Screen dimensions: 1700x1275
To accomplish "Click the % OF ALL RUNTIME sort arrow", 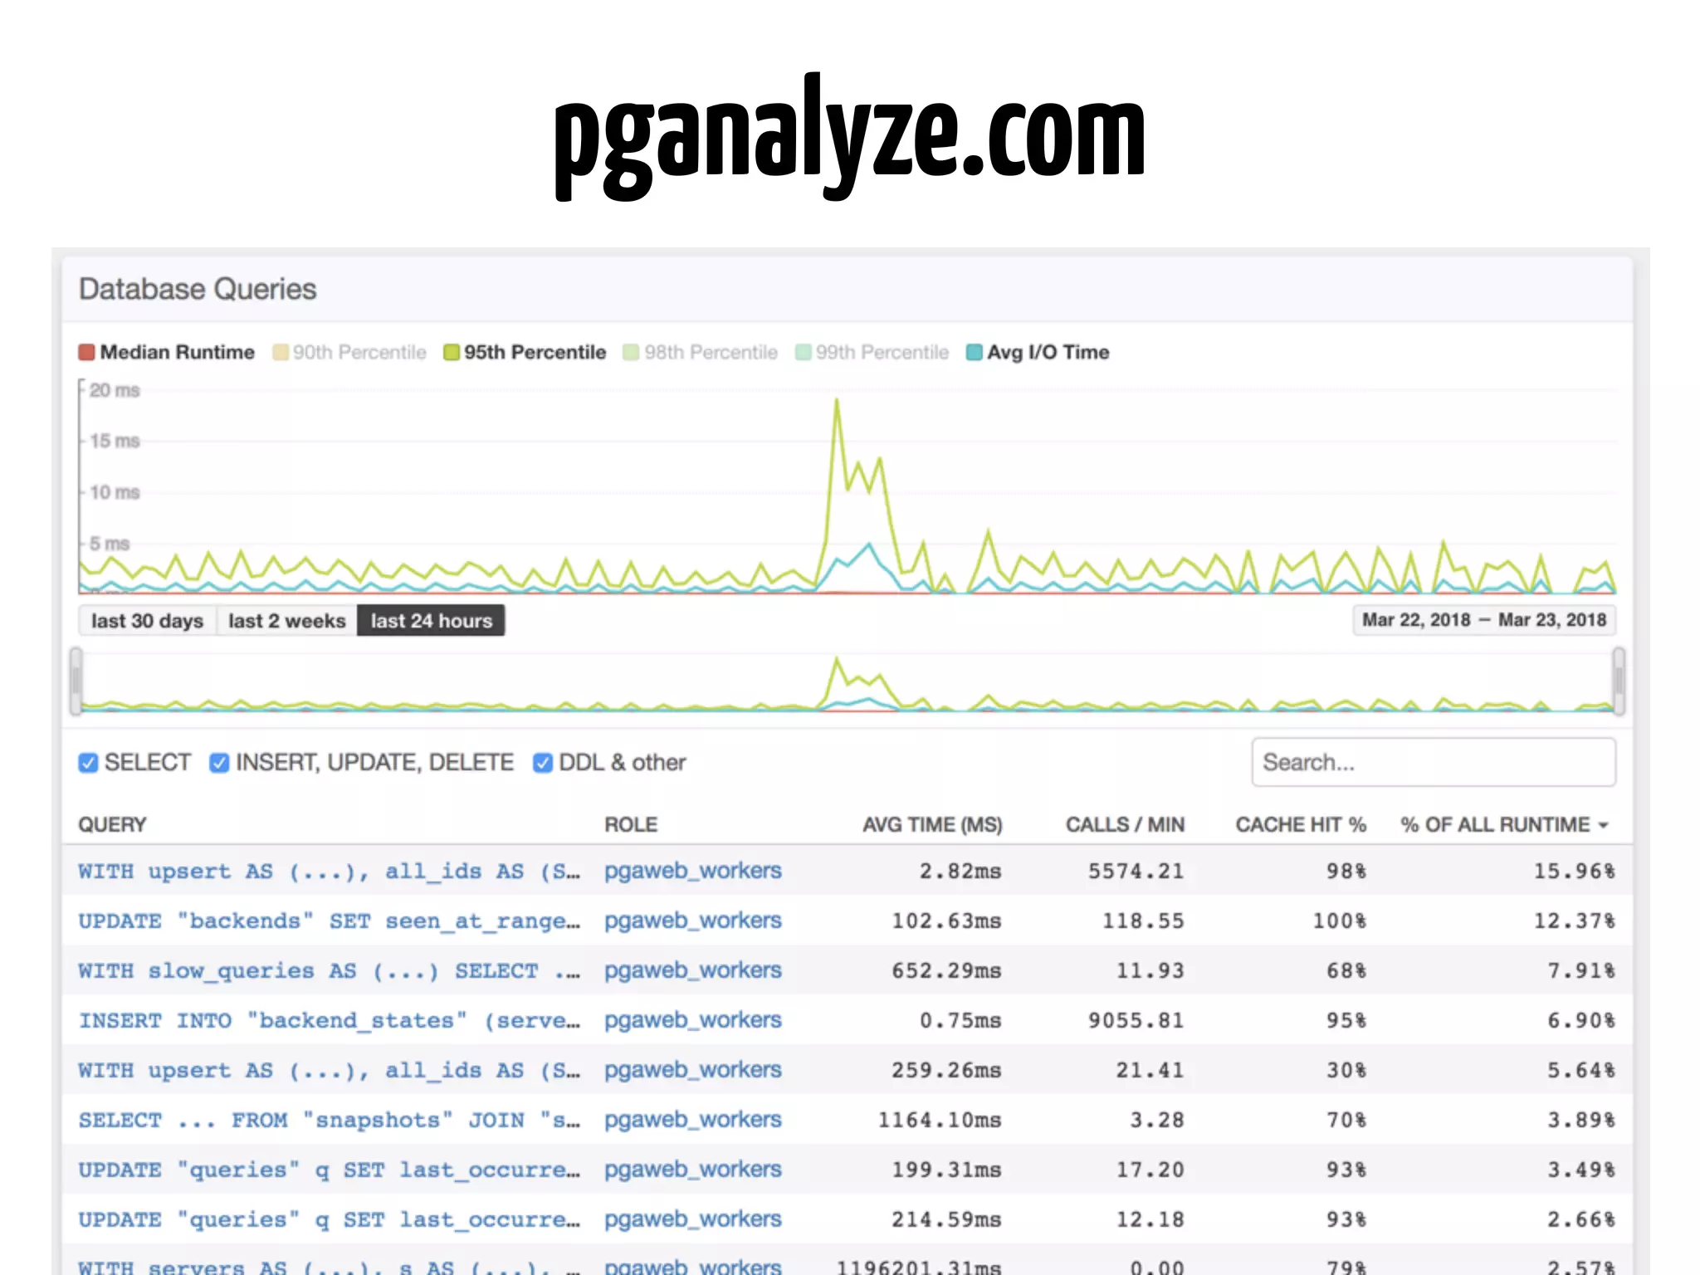I will click(x=1604, y=825).
